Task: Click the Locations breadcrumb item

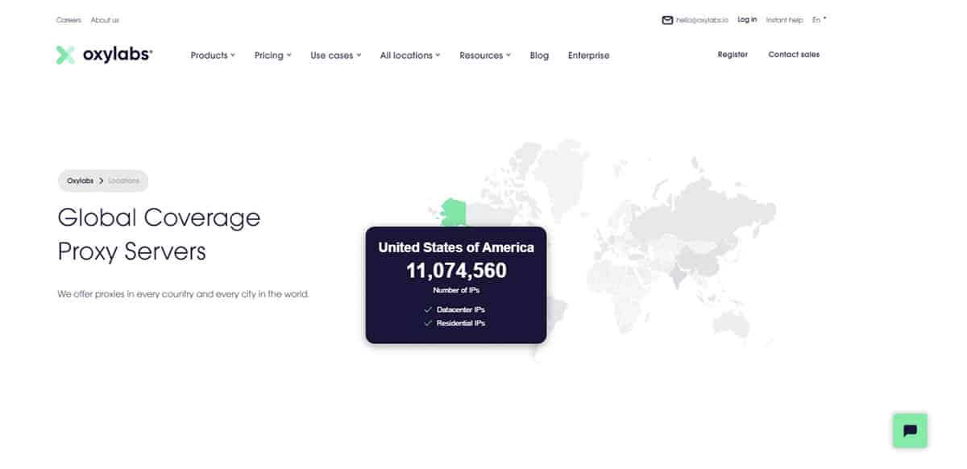Action: coord(123,181)
